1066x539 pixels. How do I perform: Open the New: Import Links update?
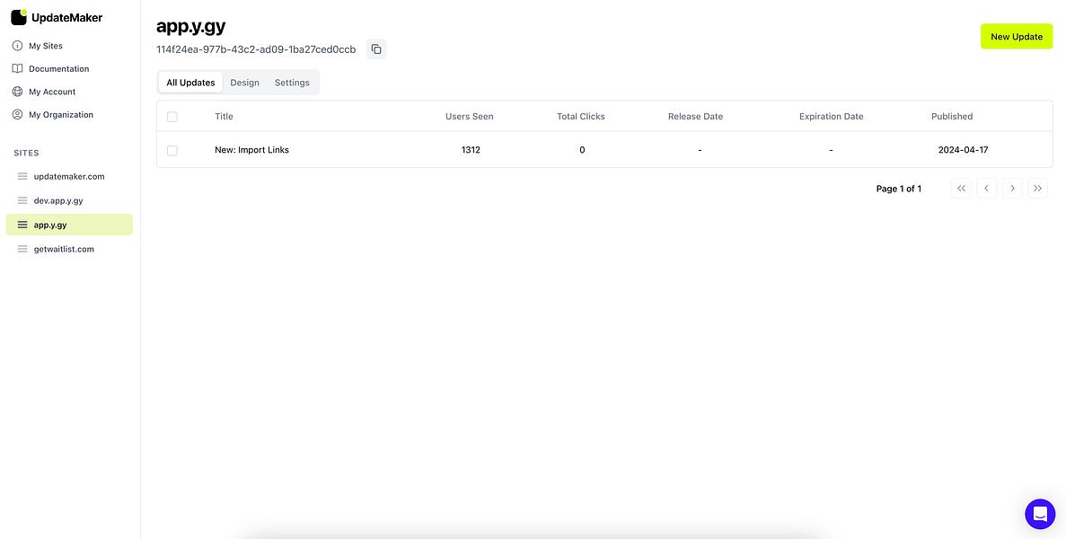251,149
